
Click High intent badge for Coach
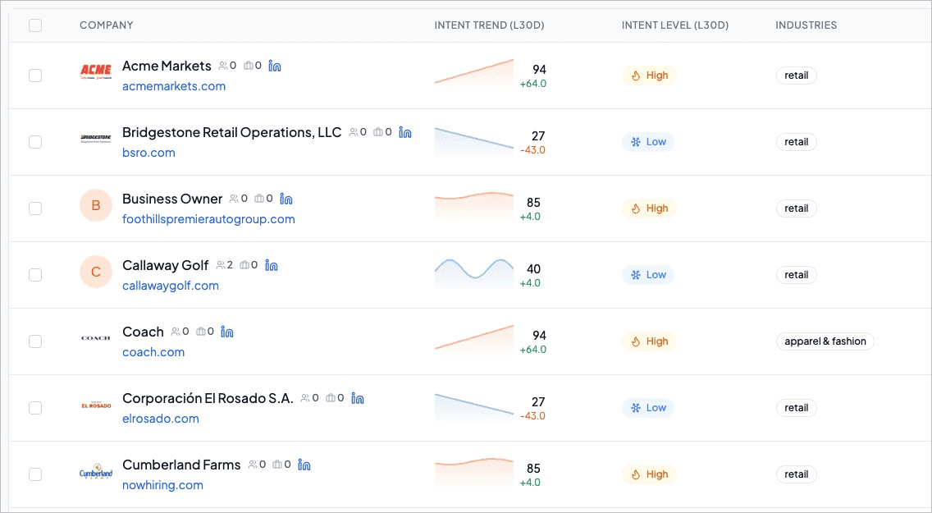coord(649,341)
